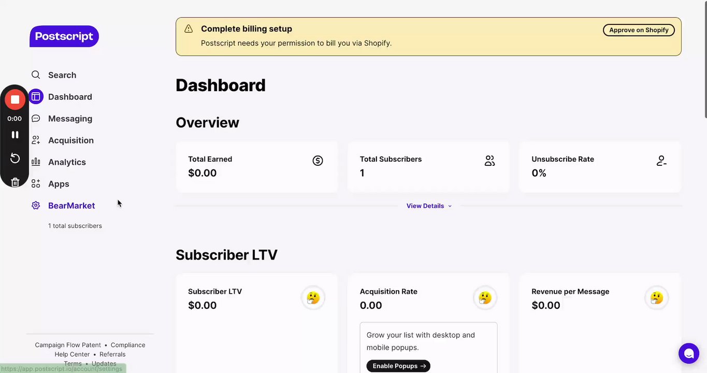707x373 pixels.
Task: Click the Approve on Shopify button
Action: click(x=639, y=30)
